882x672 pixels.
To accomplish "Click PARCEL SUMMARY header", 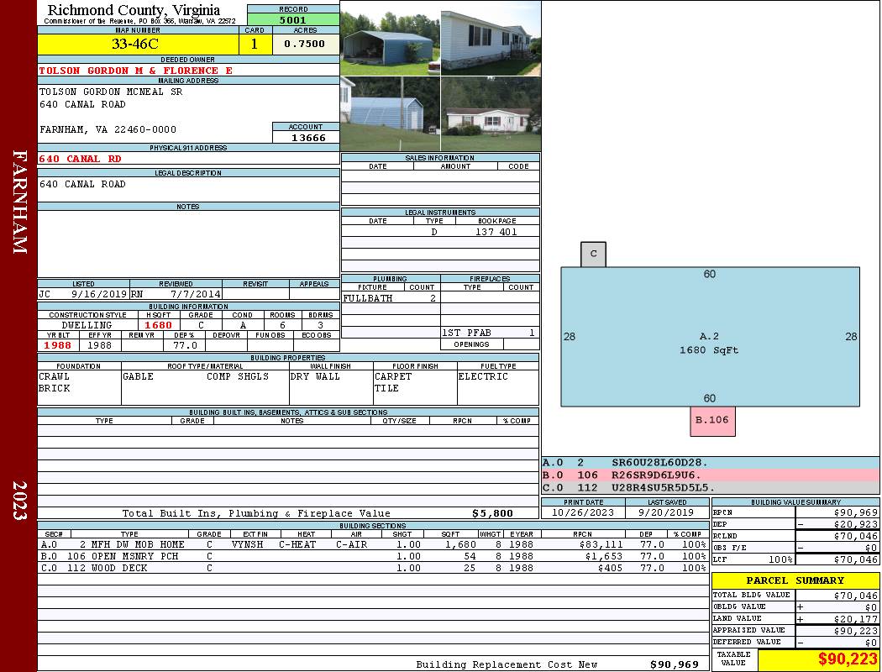I will coord(795,580).
